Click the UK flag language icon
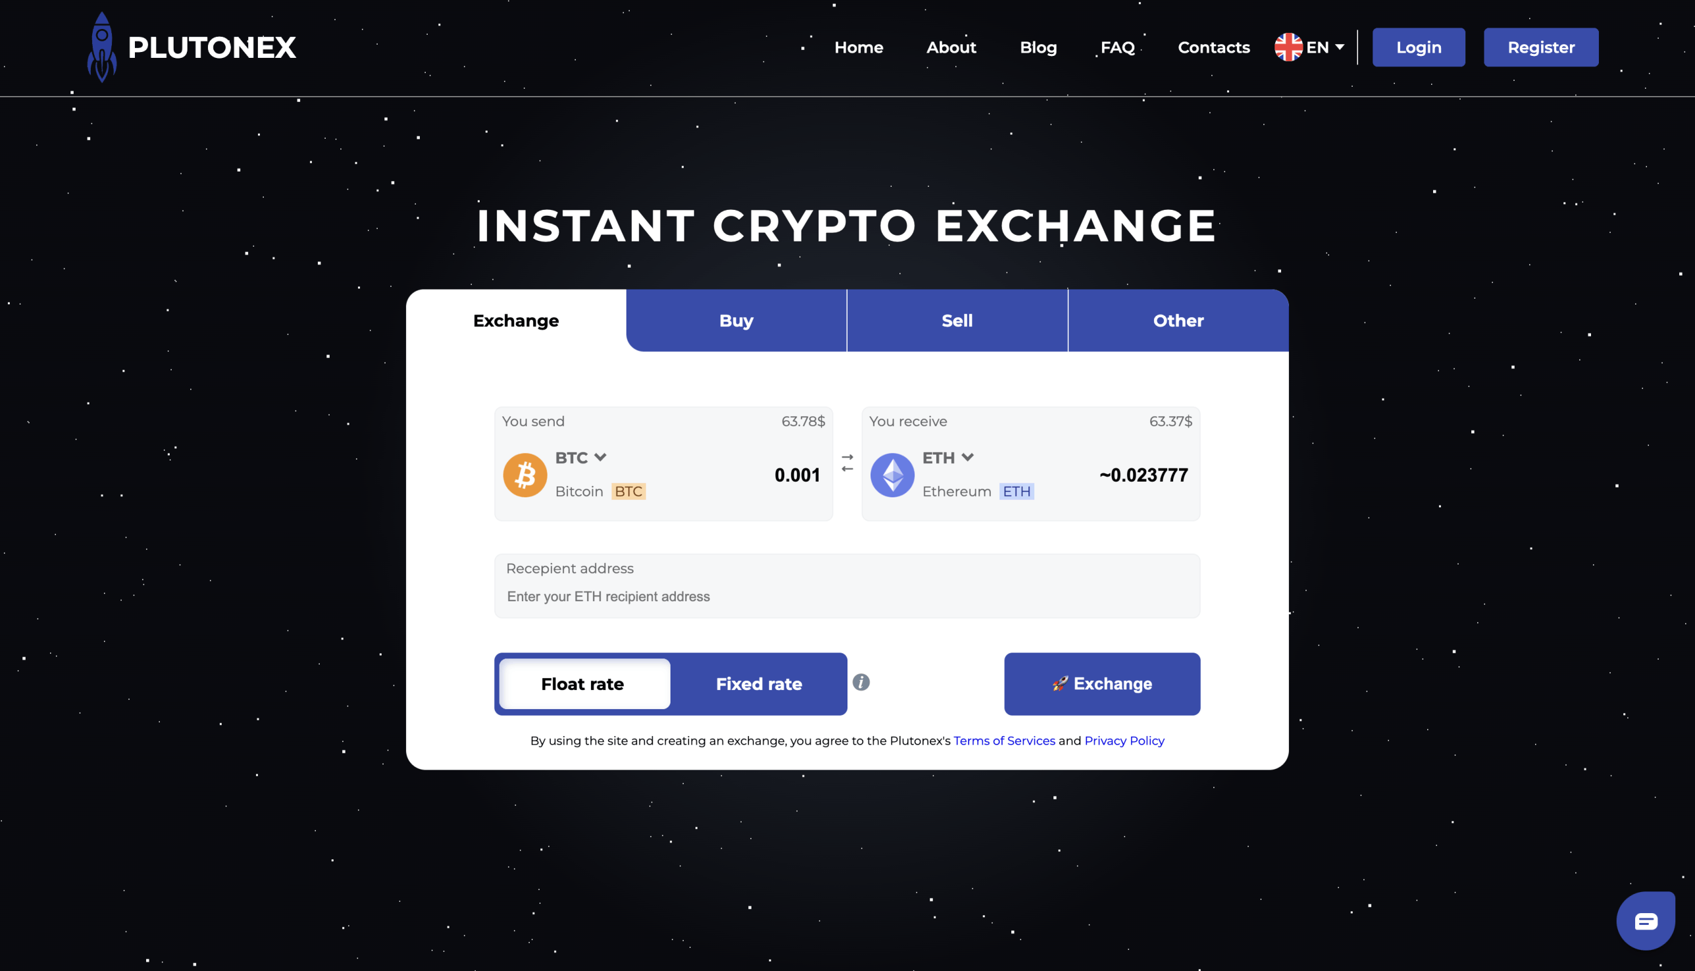This screenshot has height=971, width=1695. pyautogui.click(x=1286, y=47)
